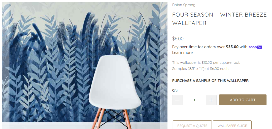The image size is (272, 129).
Task: Click the main wallpaper product image
Action: pyautogui.click(x=85, y=65)
